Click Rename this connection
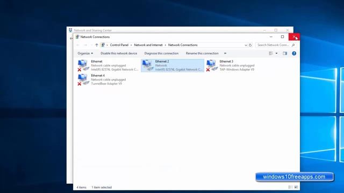 202,54
